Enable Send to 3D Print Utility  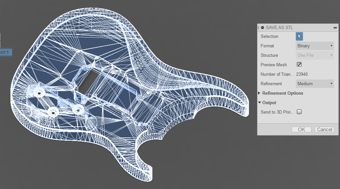[299, 112]
